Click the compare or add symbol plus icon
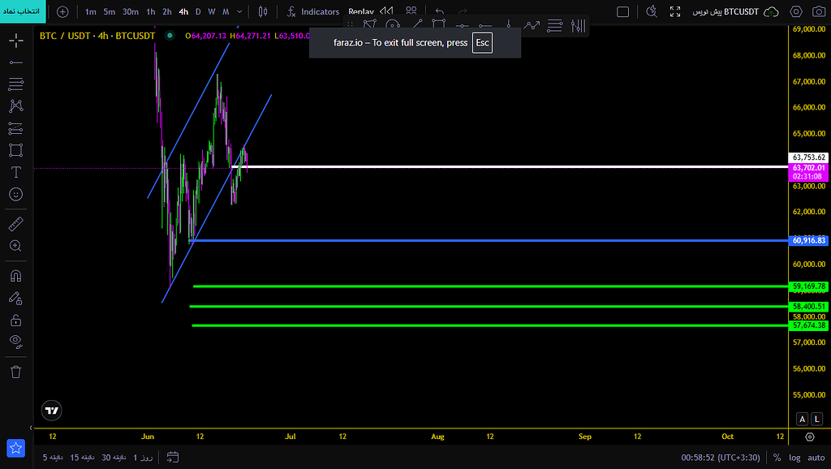Image resolution: width=831 pixels, height=469 pixels. [x=62, y=11]
